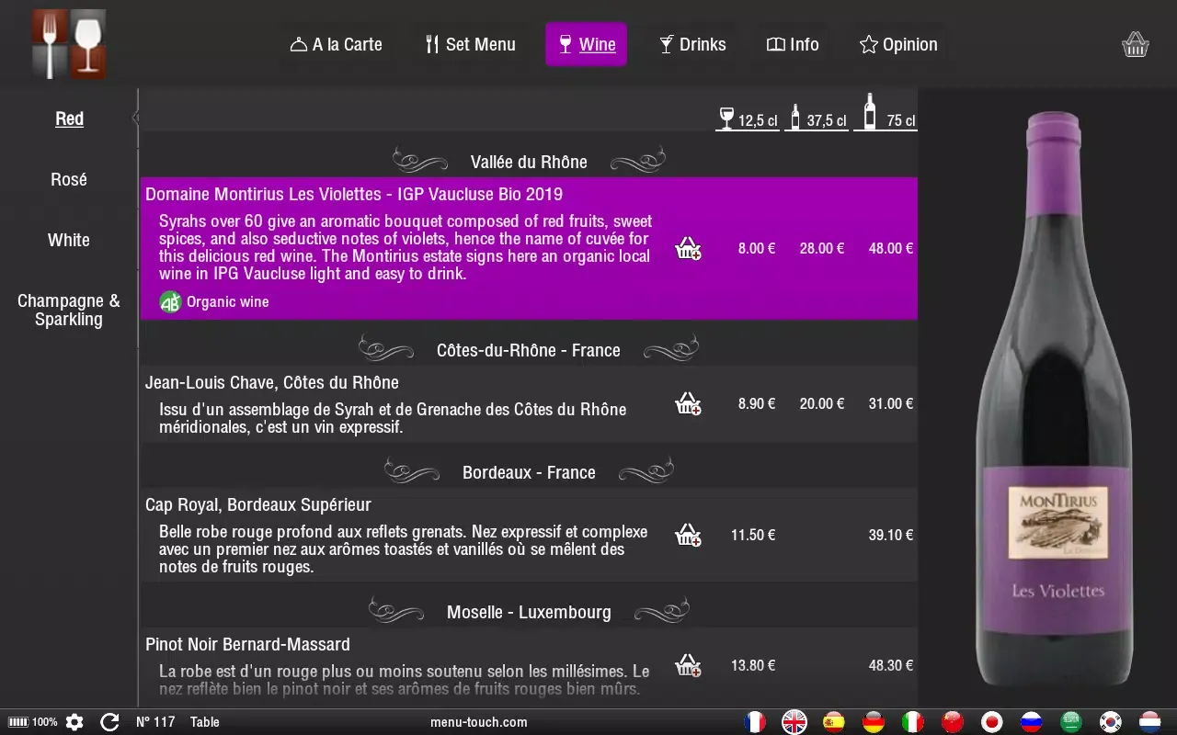Open the A la Carte tab
This screenshot has width=1177, height=735.
(x=337, y=44)
